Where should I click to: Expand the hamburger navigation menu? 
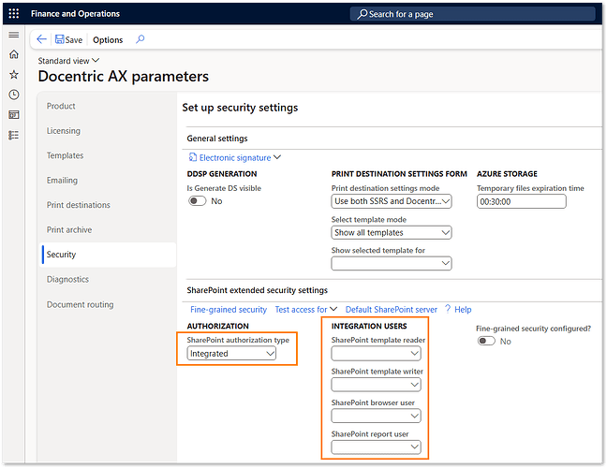point(14,35)
